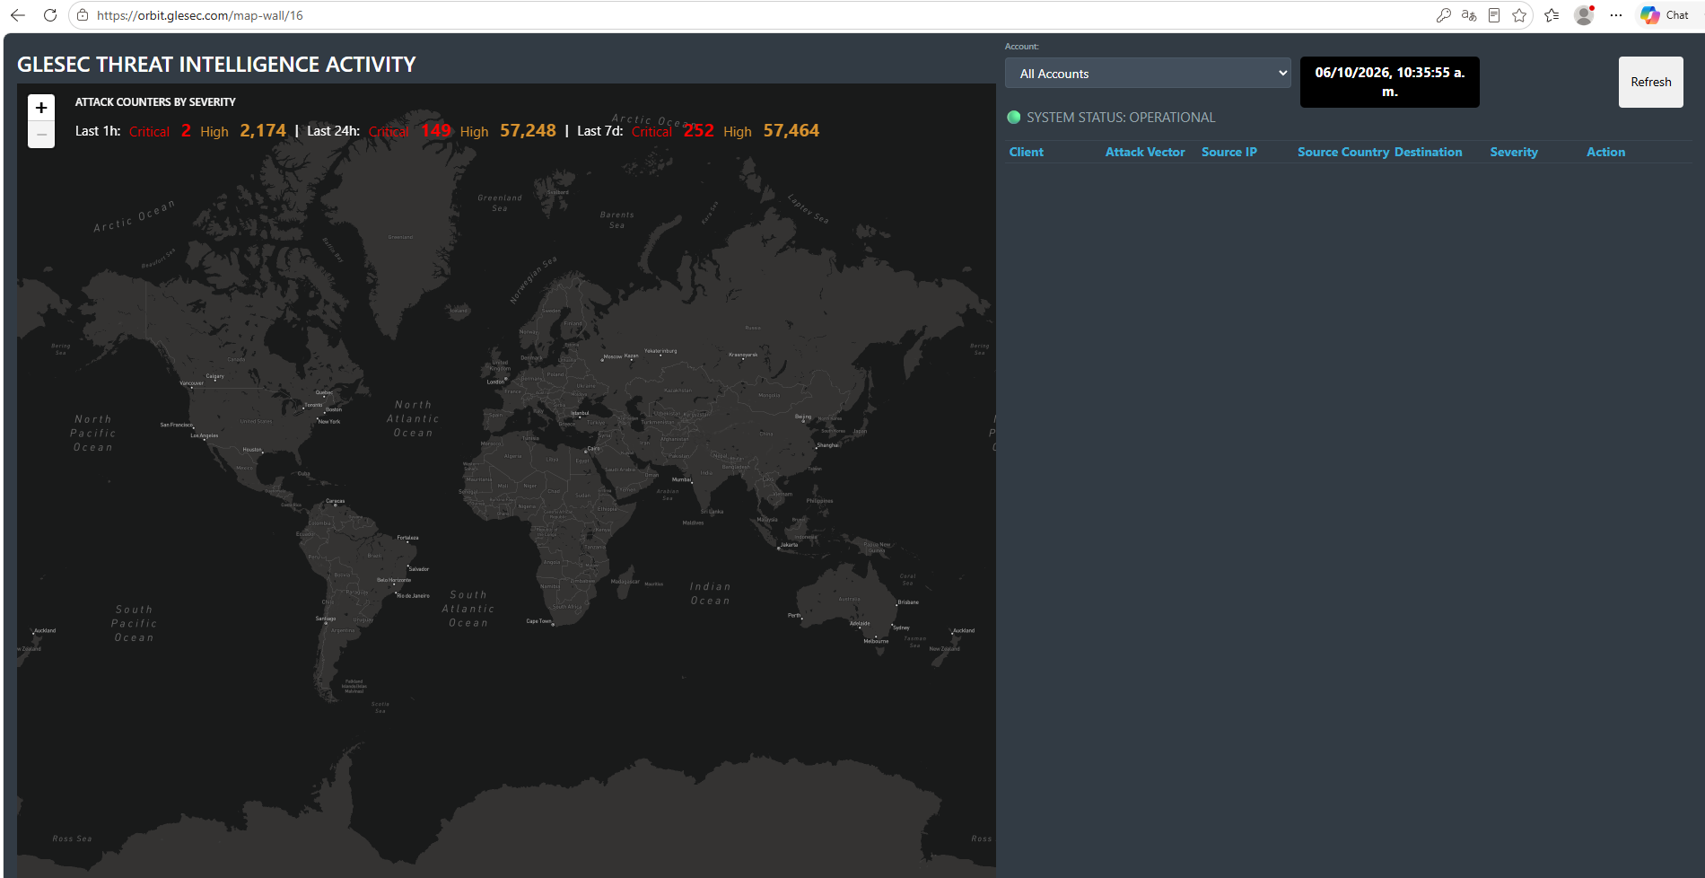Click the Last 7d Critical count 252
This screenshot has height=878, width=1705.
699,130
